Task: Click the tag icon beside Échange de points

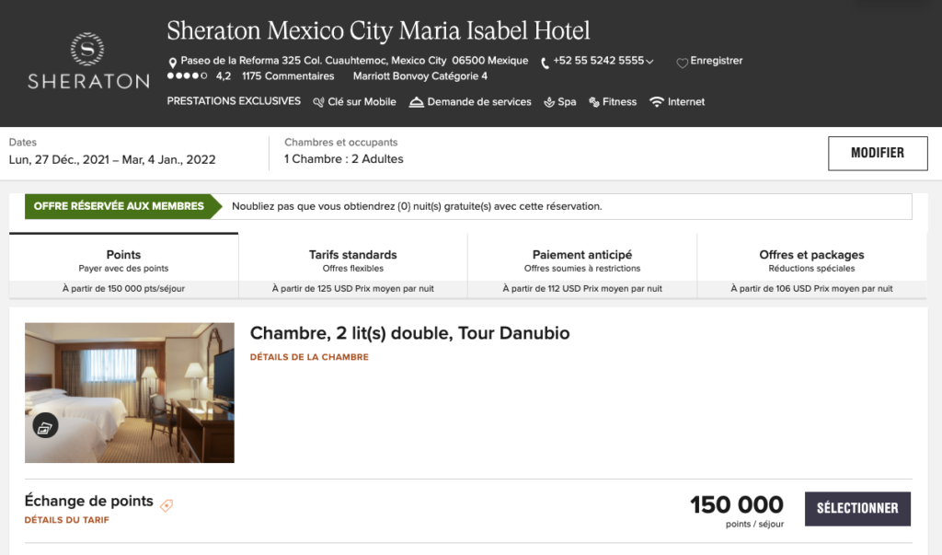Action: click(x=167, y=503)
